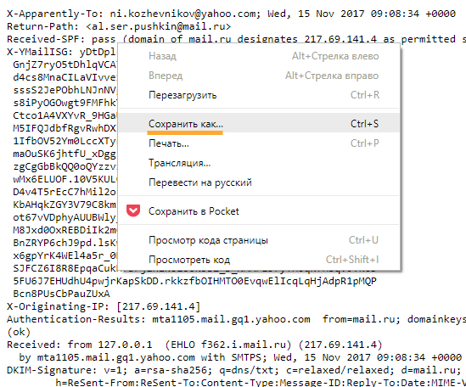
Task: Click the X-Originating-IP header line
Action: point(104,306)
